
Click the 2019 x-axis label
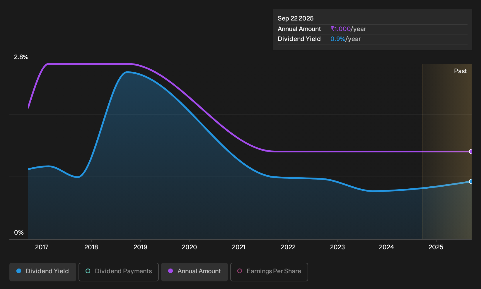click(x=140, y=247)
